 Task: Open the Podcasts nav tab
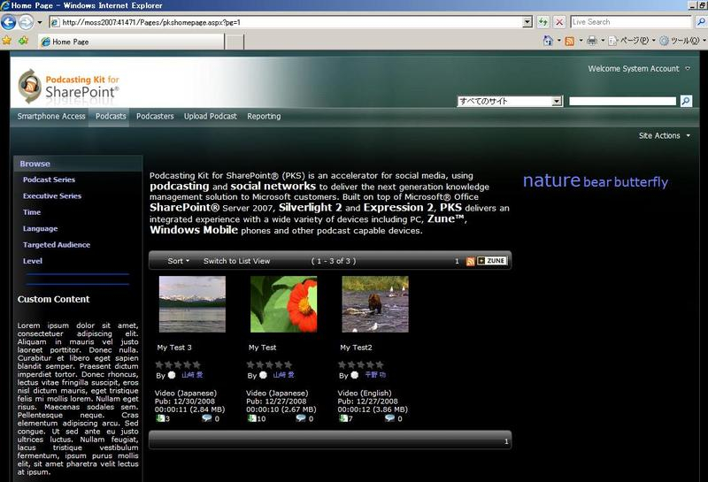(x=111, y=117)
